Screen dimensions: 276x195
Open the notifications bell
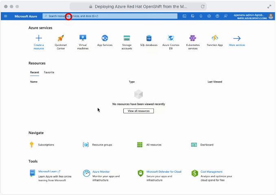pyautogui.click(x=201, y=16)
